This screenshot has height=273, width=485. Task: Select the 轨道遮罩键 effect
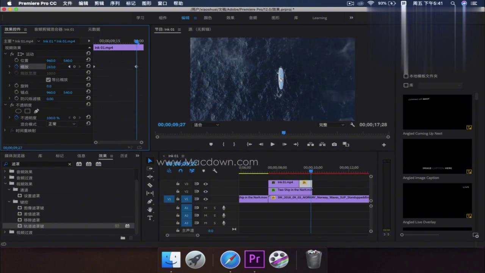[x=34, y=226]
